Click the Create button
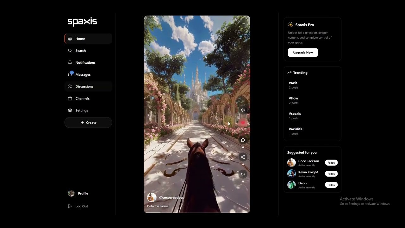 click(x=88, y=123)
